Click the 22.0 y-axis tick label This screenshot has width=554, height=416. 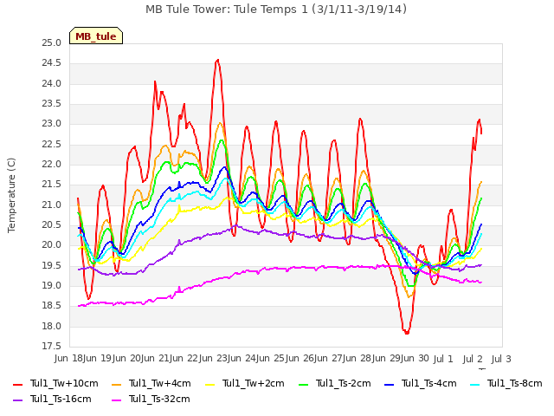click(x=52, y=165)
